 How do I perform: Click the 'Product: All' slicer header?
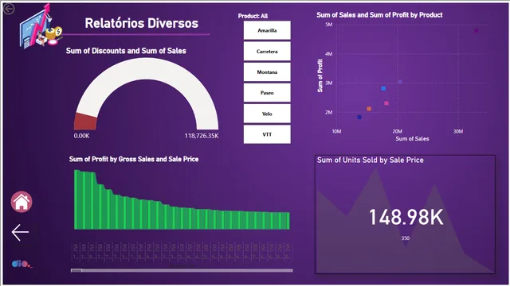tap(253, 16)
